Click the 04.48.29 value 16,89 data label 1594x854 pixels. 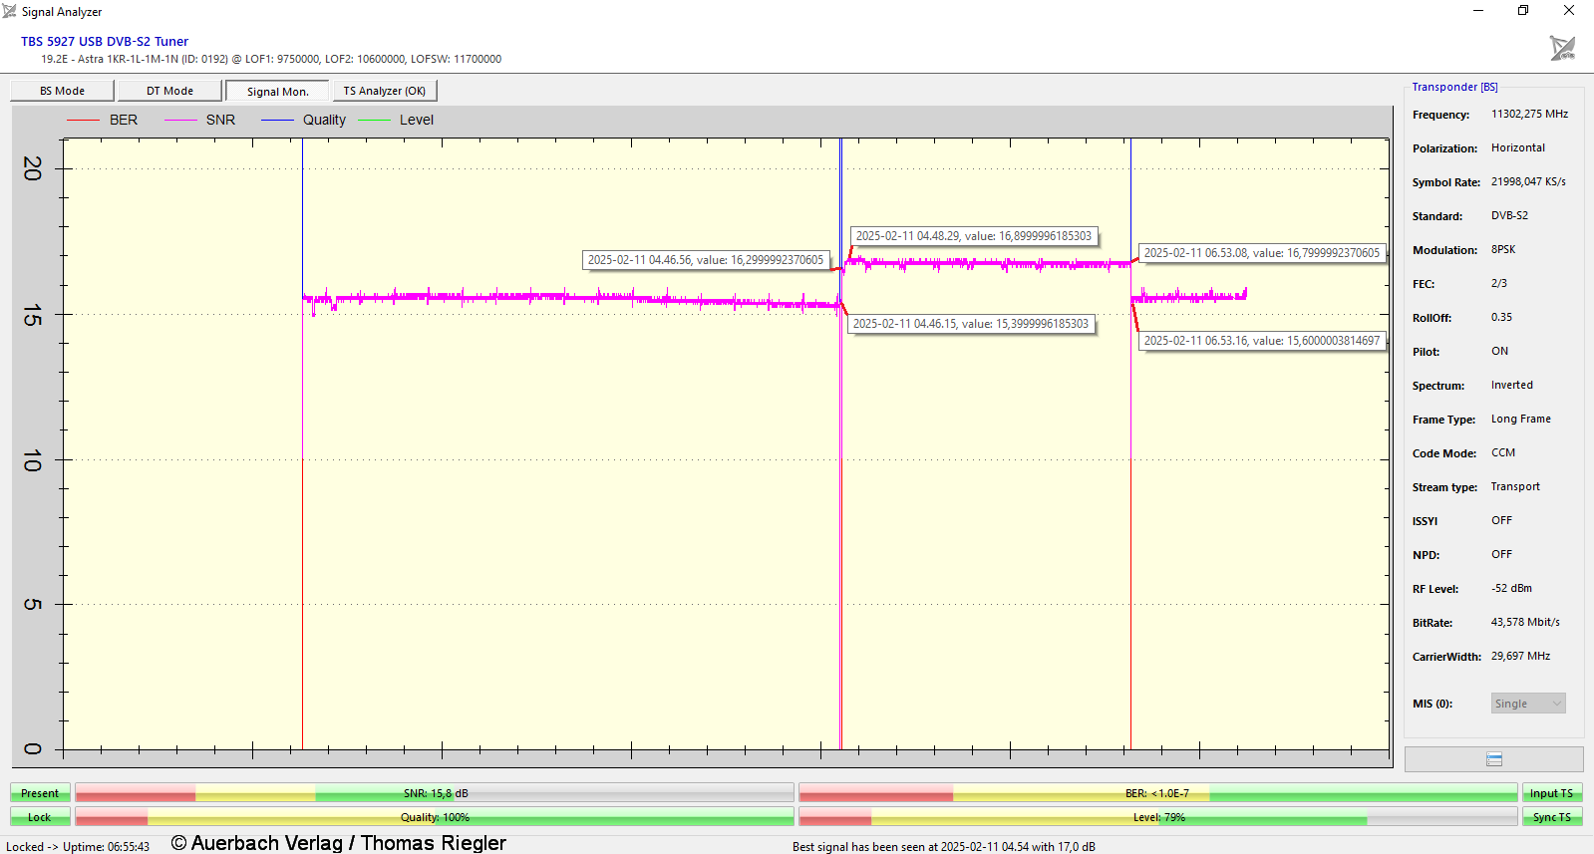(x=974, y=236)
